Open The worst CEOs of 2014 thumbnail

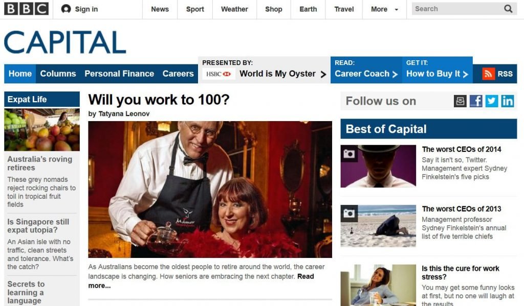point(378,166)
